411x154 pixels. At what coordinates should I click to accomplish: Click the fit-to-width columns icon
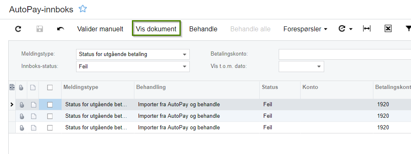click(x=366, y=29)
